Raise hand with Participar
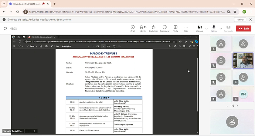 [154, 28]
